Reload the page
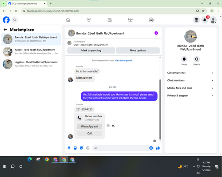The image size is (222, 177). tap(16, 11)
